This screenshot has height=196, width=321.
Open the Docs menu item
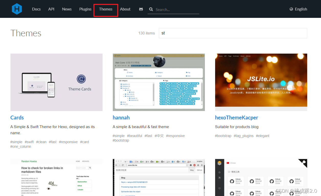36,9
